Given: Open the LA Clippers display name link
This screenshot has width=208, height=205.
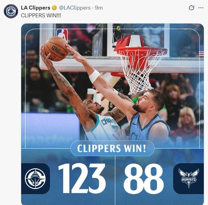Looking at the screenshot, I should coord(35,8).
